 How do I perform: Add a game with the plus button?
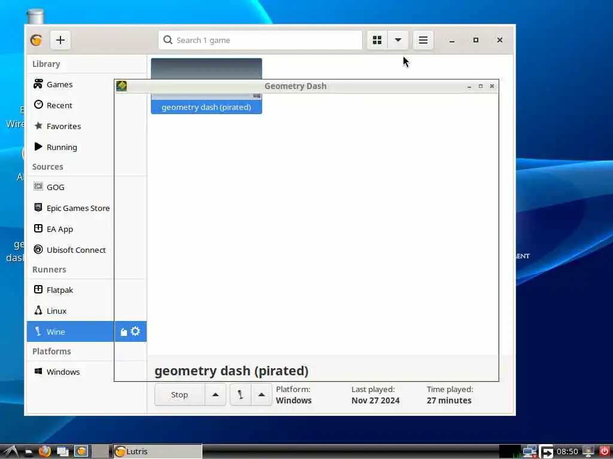(x=60, y=40)
